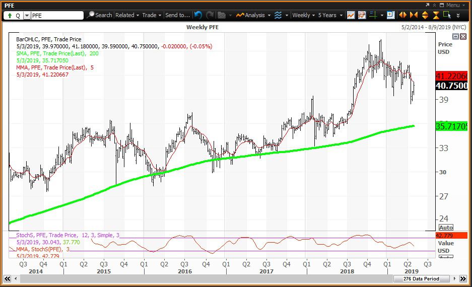
Task: Click the 2016 year label on time axis
Action: tap(184, 271)
